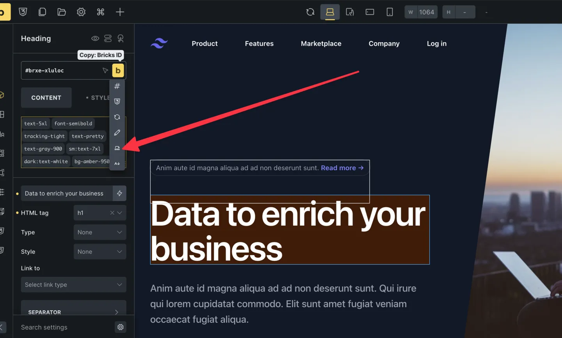Click the hash symbol icon in the vertical menu
Image resolution: width=562 pixels, height=338 pixels.
click(117, 86)
